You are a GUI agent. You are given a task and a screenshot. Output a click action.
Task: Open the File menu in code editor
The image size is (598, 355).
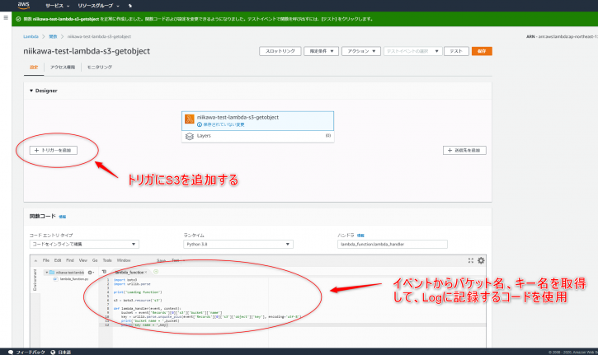pos(46,260)
